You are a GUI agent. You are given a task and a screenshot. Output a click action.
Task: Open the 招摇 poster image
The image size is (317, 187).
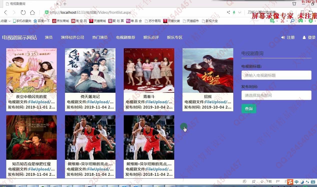208,70
